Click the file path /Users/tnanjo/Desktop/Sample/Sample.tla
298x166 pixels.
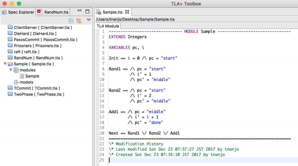[135, 19]
